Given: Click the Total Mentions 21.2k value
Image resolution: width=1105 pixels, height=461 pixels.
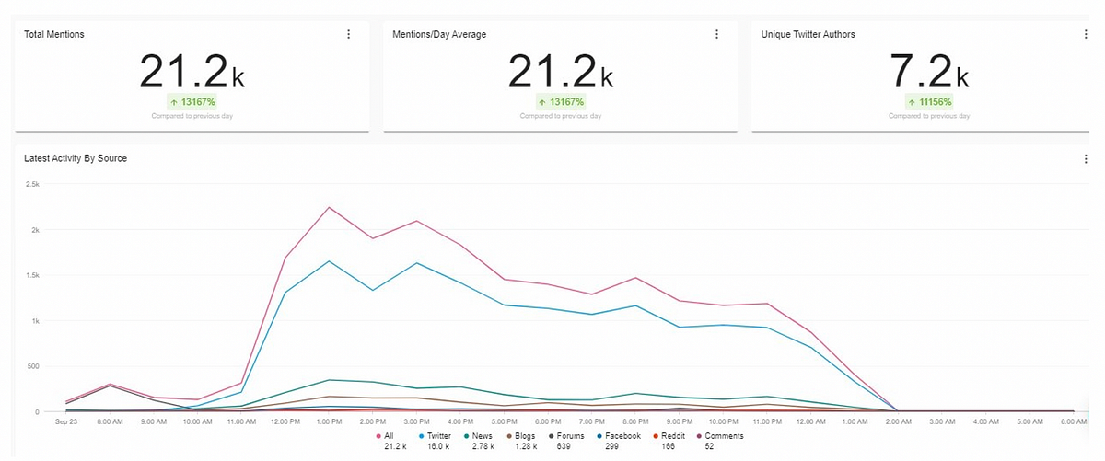Looking at the screenshot, I should click(192, 71).
